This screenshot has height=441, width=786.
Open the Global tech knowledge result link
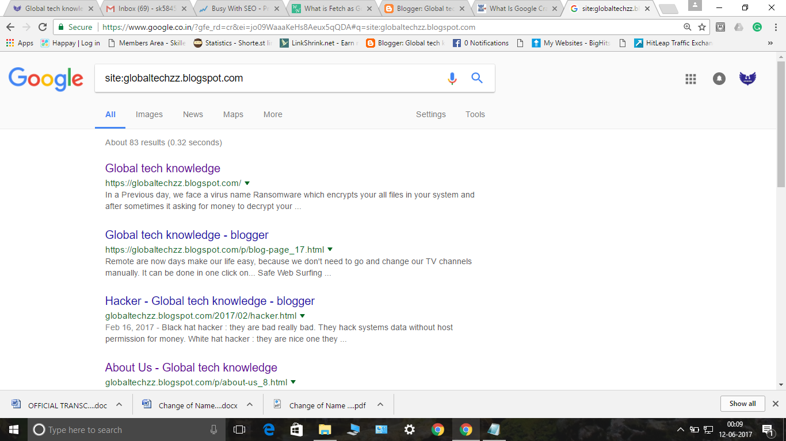click(x=163, y=168)
